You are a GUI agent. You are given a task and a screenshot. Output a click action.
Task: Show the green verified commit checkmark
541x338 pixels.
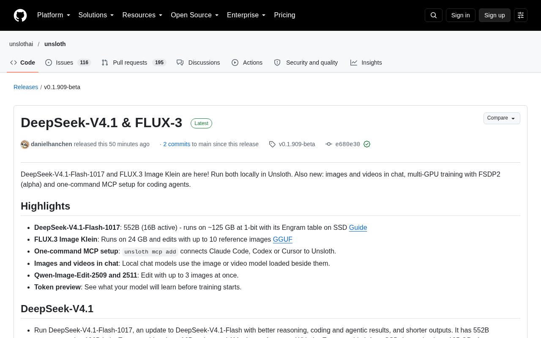367,144
